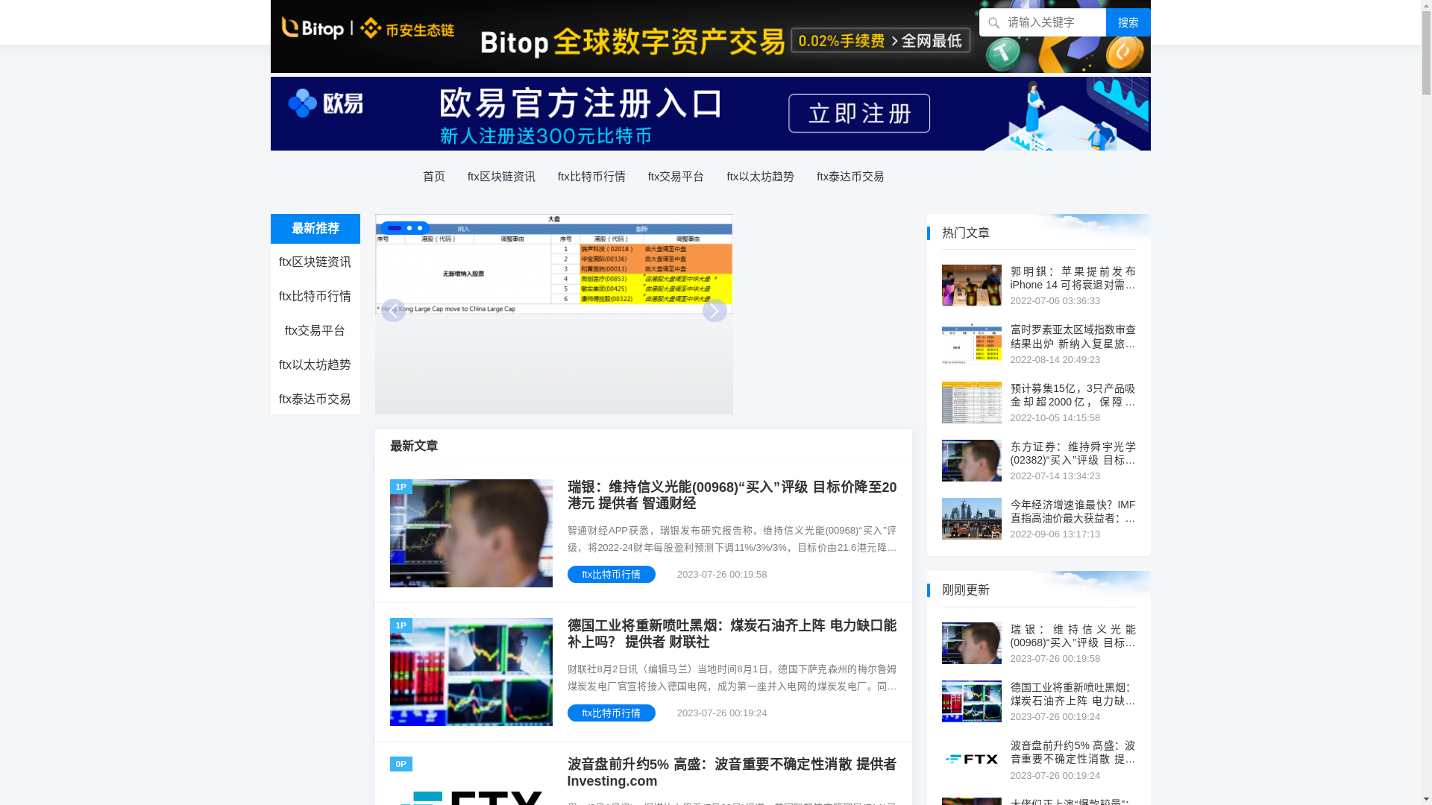Select ftx以太坊趋势 in the left sidebar
The image size is (1432, 805).
coord(315,365)
